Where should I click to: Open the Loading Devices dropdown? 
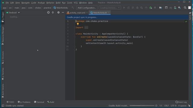coord(110,8)
